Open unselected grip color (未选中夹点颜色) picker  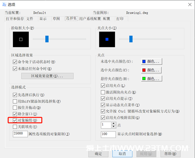click(152, 61)
